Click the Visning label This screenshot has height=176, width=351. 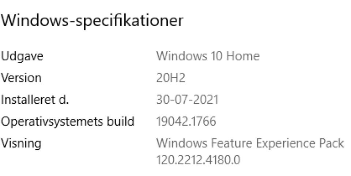pos(22,143)
